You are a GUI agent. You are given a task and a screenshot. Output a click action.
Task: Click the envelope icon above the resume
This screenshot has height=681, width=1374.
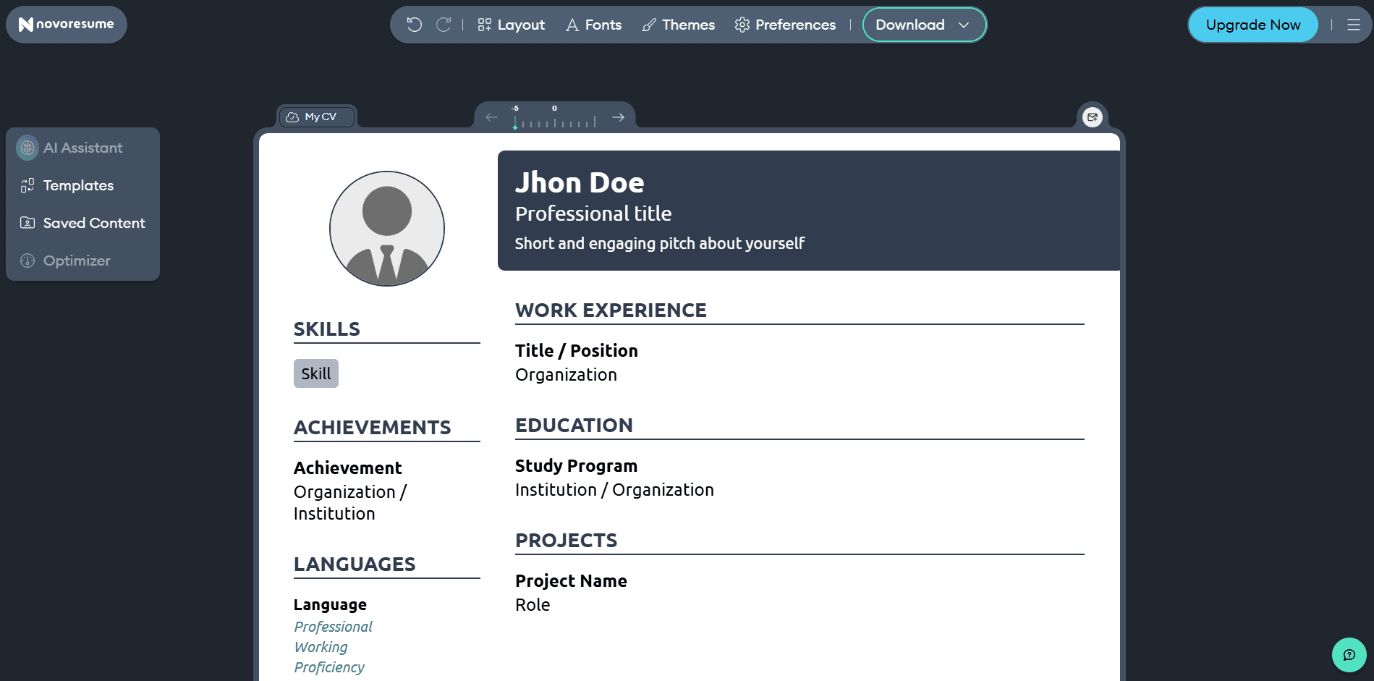coord(1093,117)
